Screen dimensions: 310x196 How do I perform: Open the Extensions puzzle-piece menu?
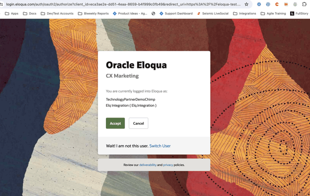(304, 4)
